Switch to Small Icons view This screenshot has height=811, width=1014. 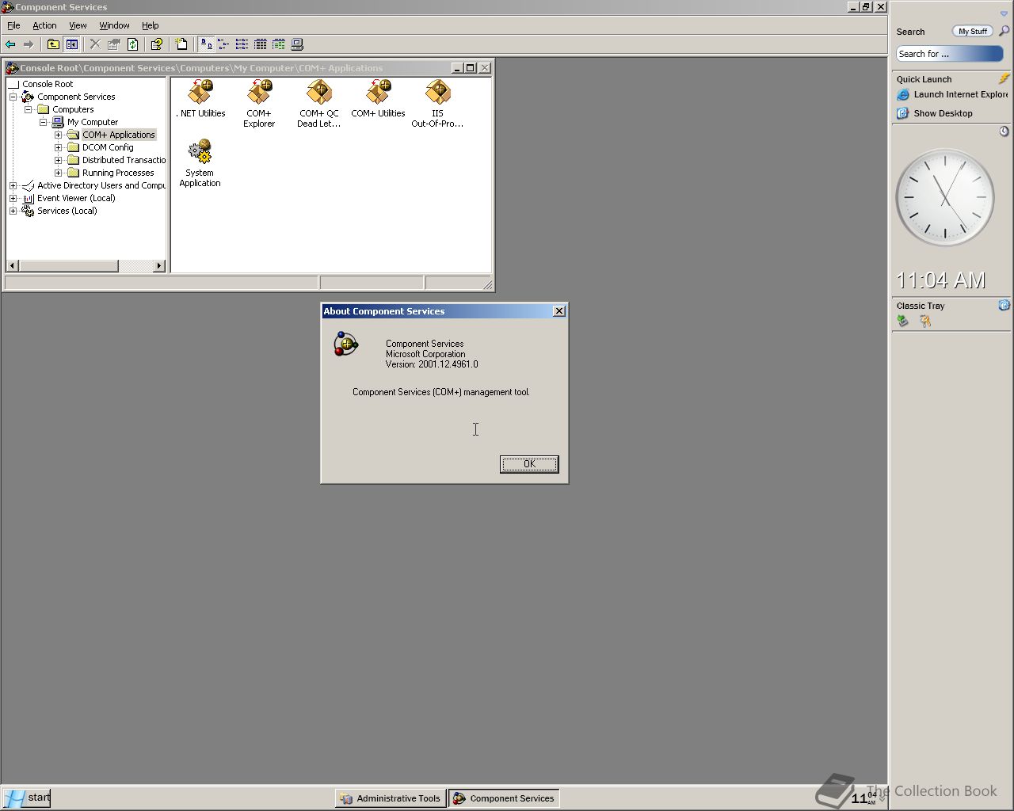click(x=223, y=44)
